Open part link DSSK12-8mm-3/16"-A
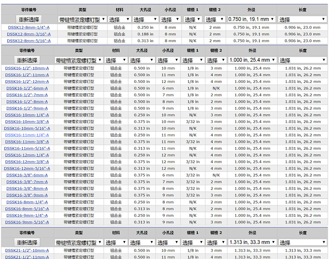 pos(29,34)
